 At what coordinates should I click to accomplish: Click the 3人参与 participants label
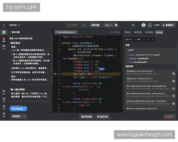(x=156, y=25)
